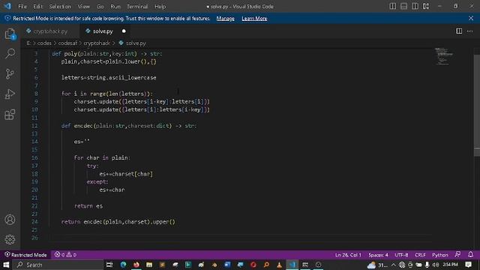480x270 pixels.
Task: Click the code minimap preview
Action: click(444, 56)
